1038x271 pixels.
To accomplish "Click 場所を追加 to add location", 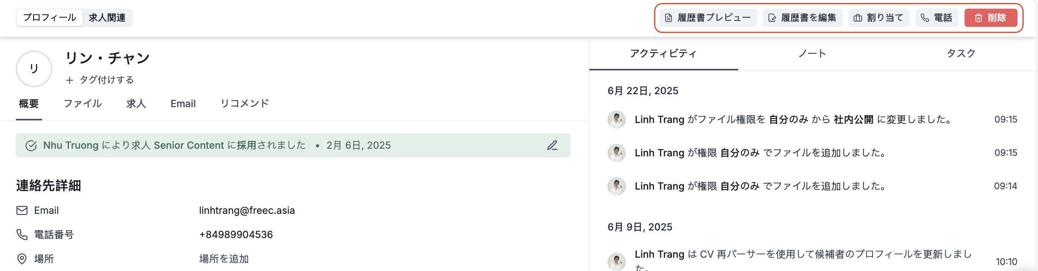I will point(224,259).
